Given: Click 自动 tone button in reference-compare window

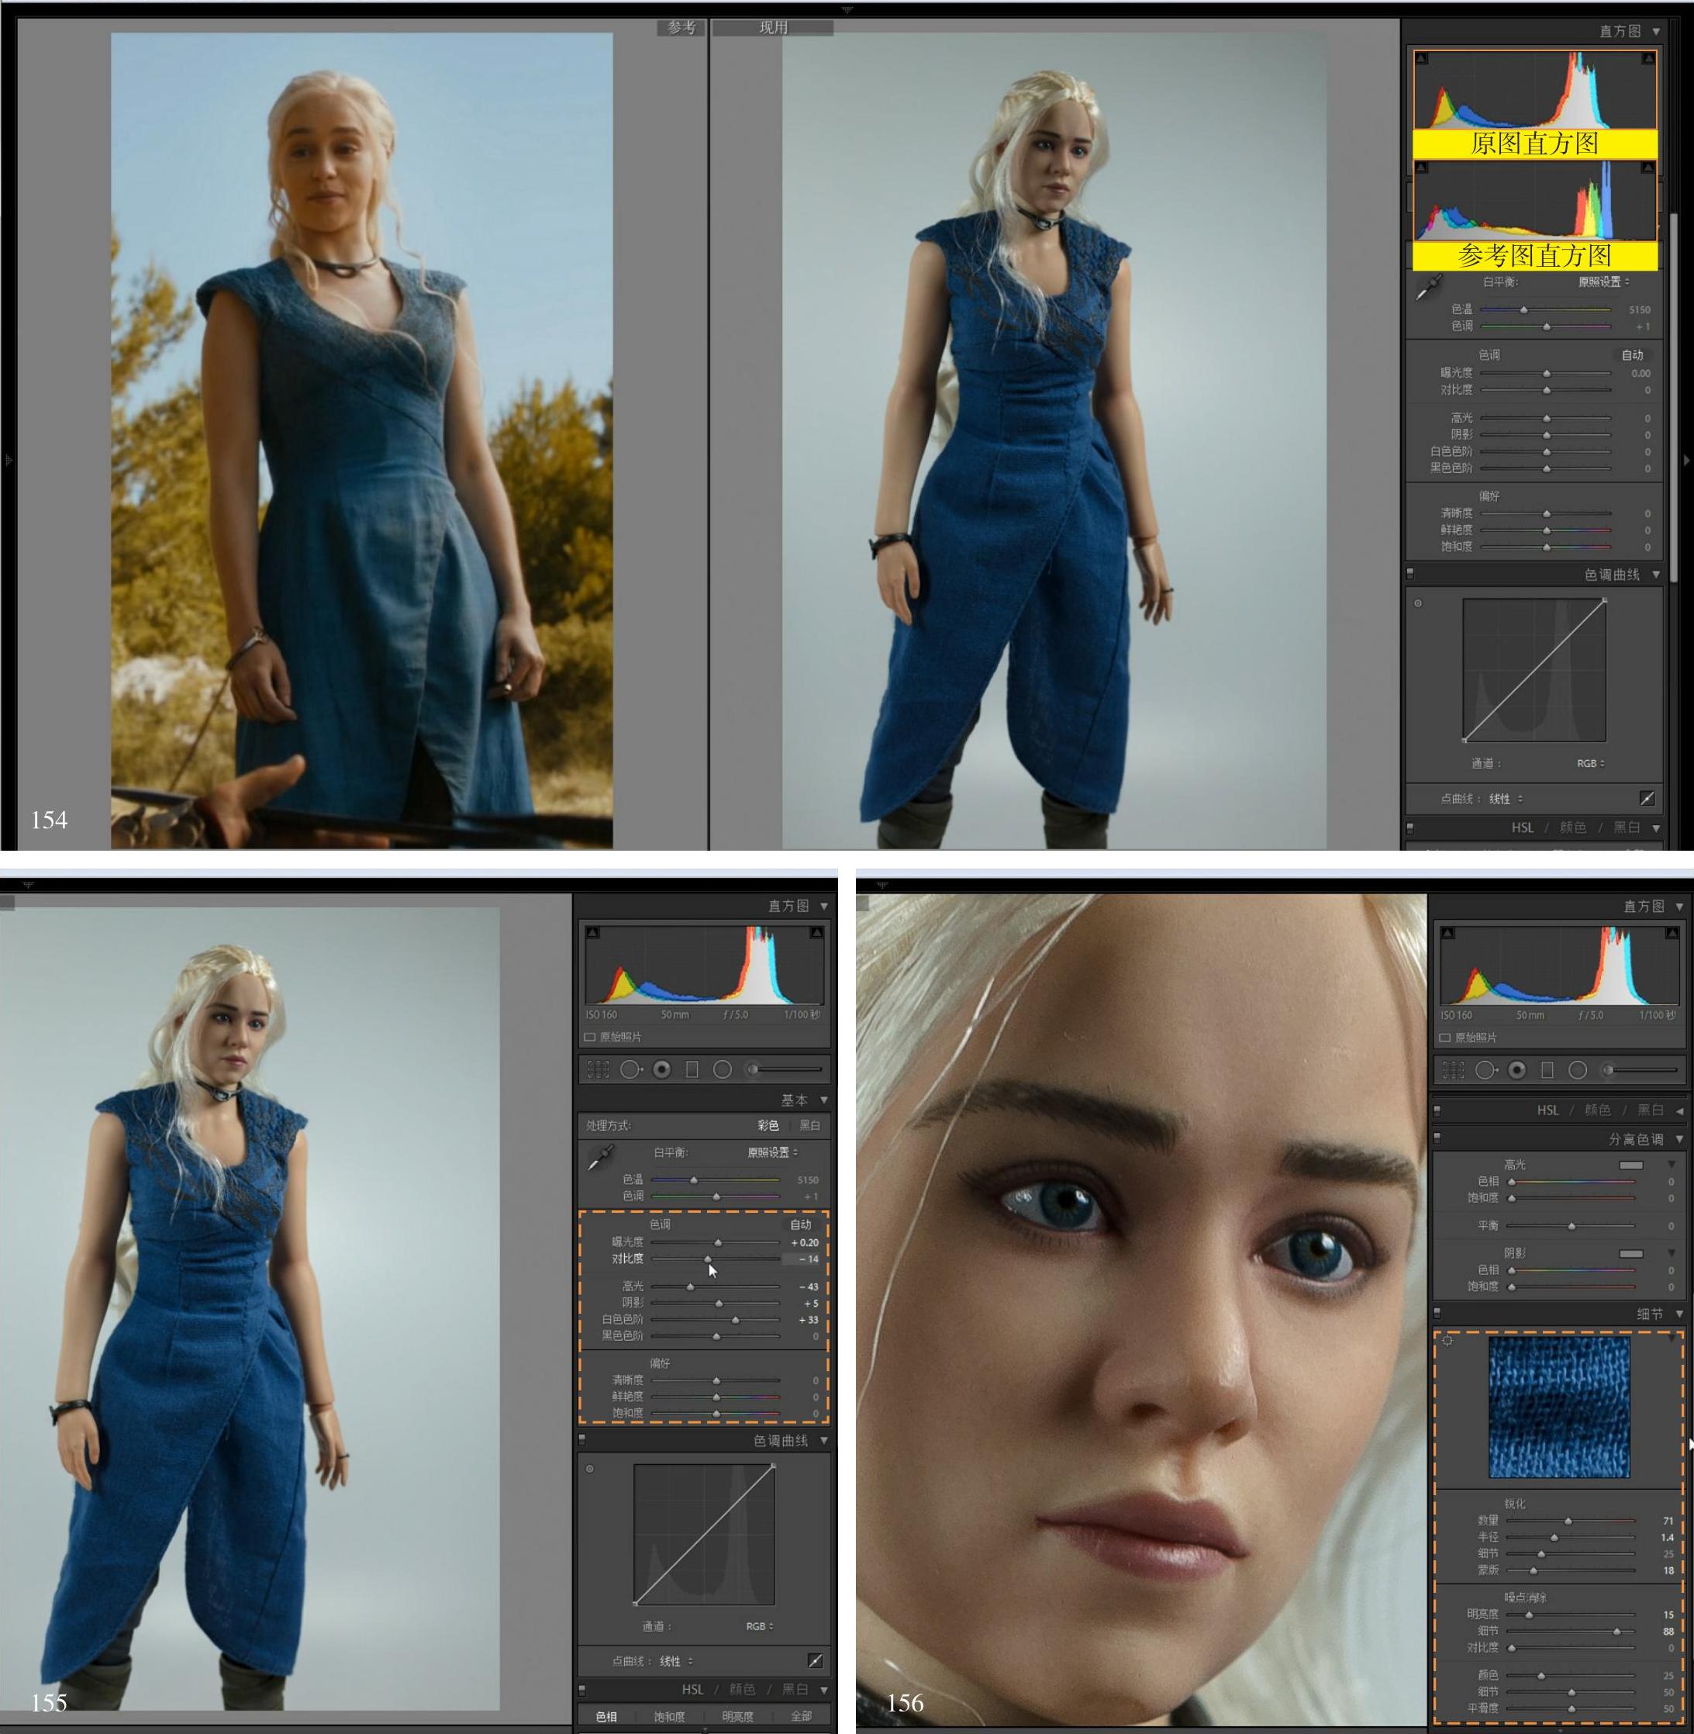Looking at the screenshot, I should [x=1633, y=354].
